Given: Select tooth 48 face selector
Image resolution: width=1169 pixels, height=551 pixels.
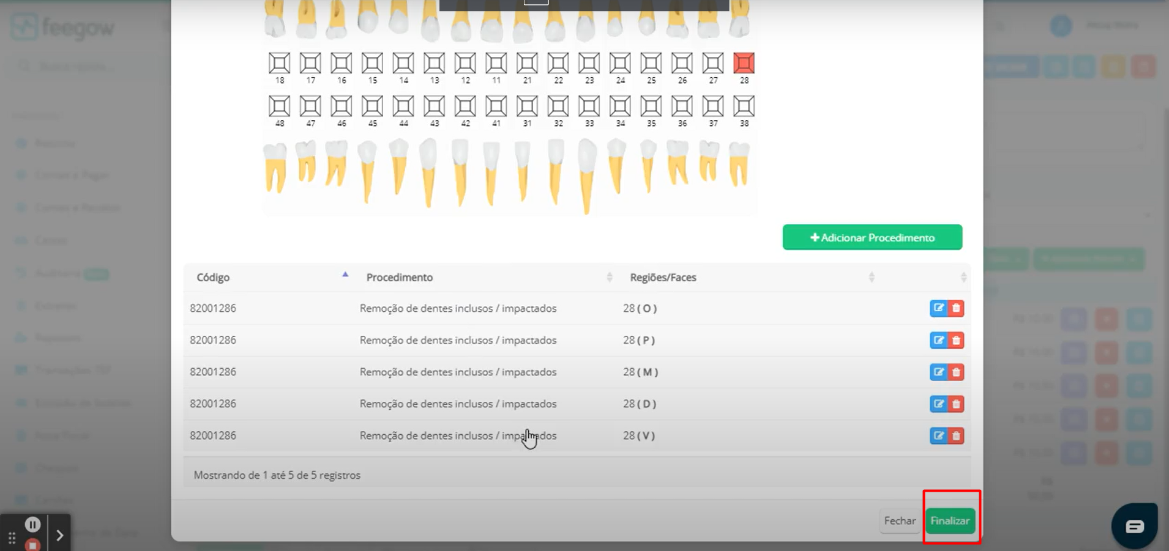Looking at the screenshot, I should [279, 106].
